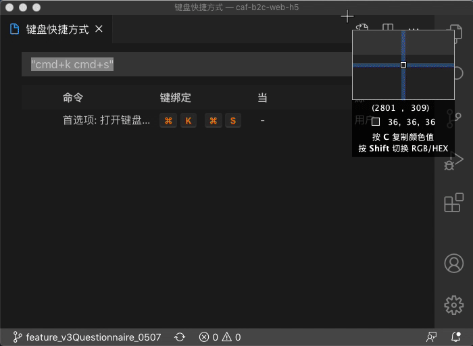The width and height of the screenshot is (473, 346).
Task: Open the Run and Debug view
Action: pos(453,161)
